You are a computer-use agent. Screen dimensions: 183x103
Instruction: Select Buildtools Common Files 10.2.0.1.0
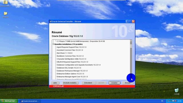70,56
